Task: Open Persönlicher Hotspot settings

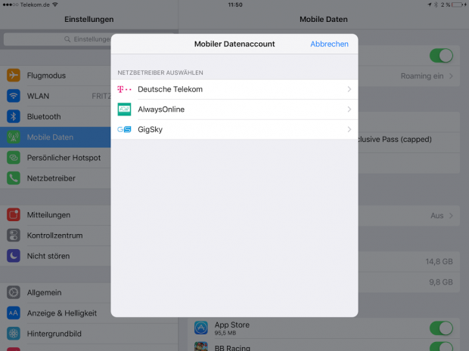Action: point(55,158)
